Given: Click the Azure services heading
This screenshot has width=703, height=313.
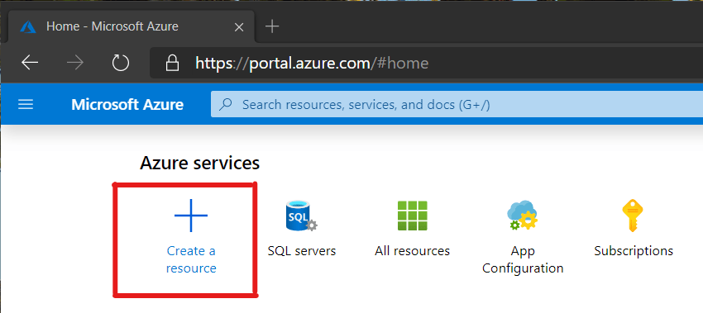Looking at the screenshot, I should click(x=199, y=164).
